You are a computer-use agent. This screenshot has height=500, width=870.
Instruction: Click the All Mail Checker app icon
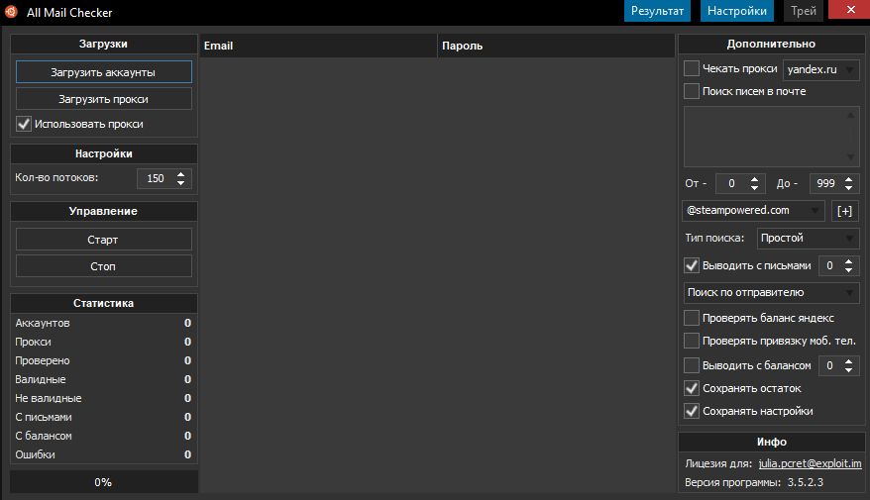pos(11,12)
